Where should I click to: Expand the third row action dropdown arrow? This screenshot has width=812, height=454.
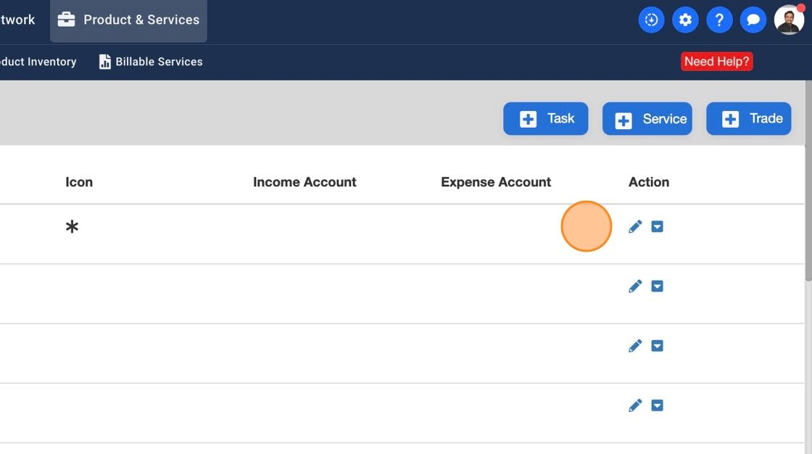(658, 346)
